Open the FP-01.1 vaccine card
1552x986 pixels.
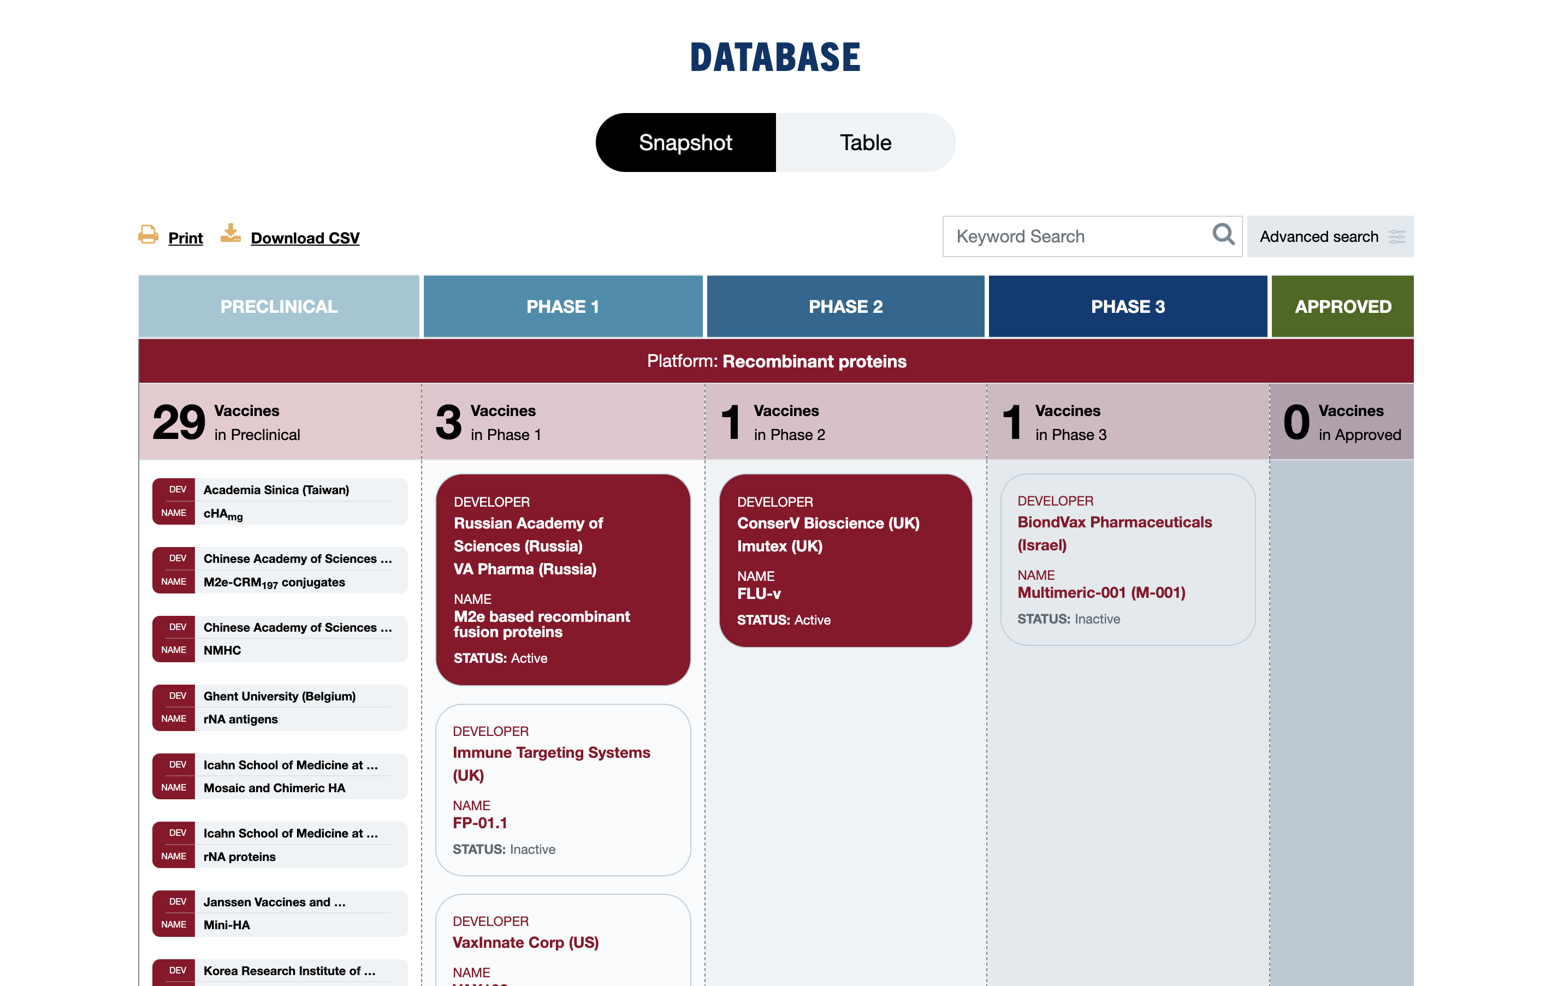pyautogui.click(x=562, y=791)
